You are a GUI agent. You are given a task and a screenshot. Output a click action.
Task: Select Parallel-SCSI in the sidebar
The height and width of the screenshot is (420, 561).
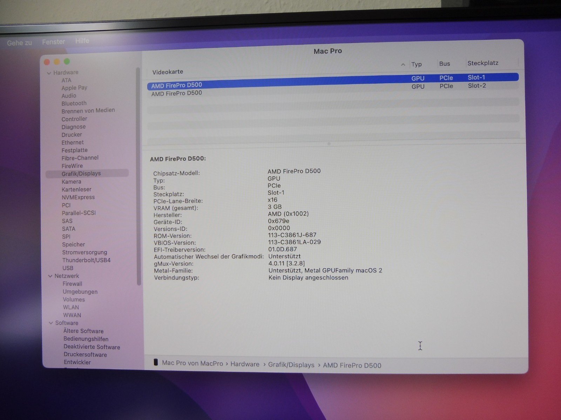(x=79, y=213)
